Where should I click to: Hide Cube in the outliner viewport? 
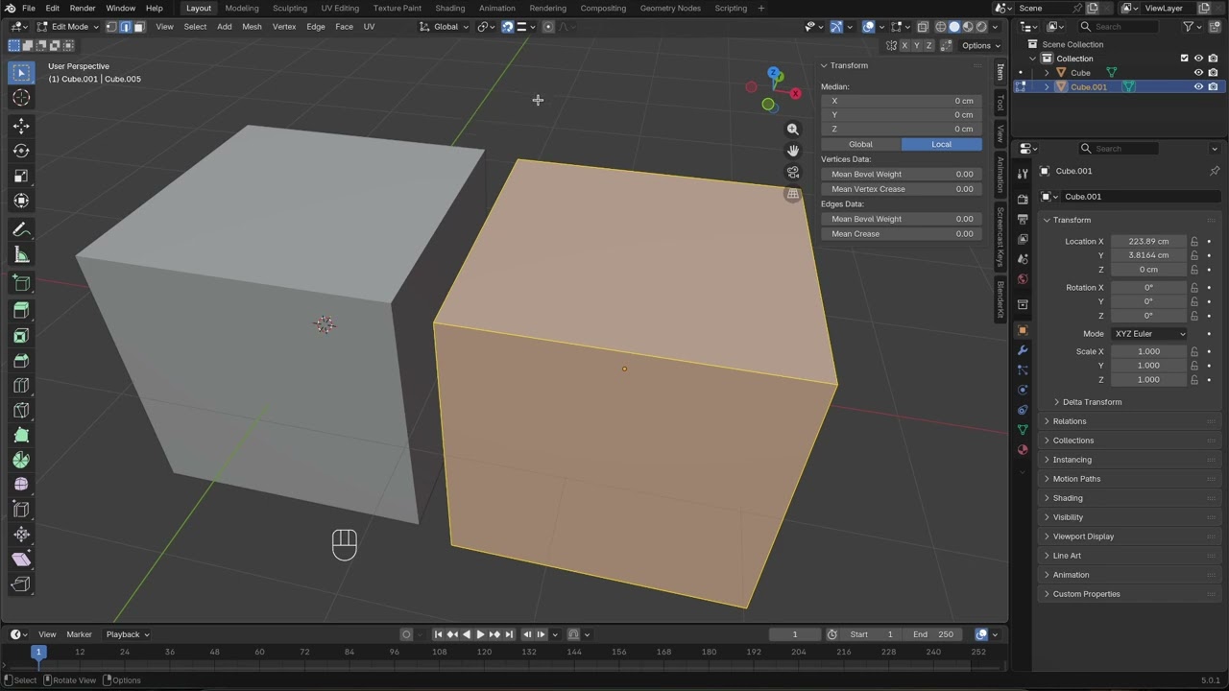tap(1198, 73)
